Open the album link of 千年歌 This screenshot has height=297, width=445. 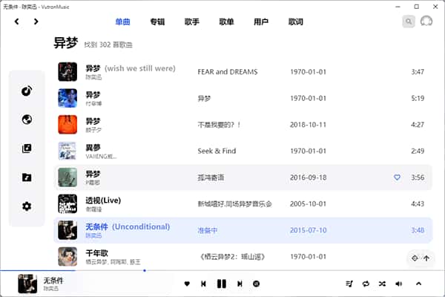[232, 257]
